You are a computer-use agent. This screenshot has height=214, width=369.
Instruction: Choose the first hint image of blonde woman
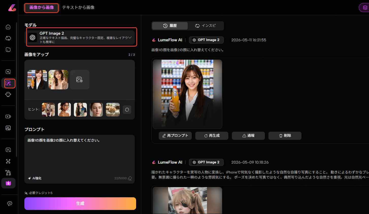tap(48, 110)
